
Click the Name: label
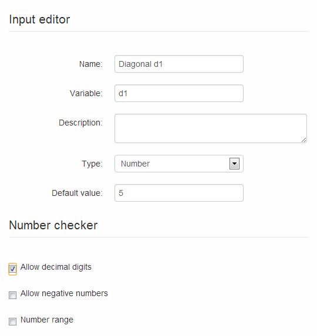[91, 64]
